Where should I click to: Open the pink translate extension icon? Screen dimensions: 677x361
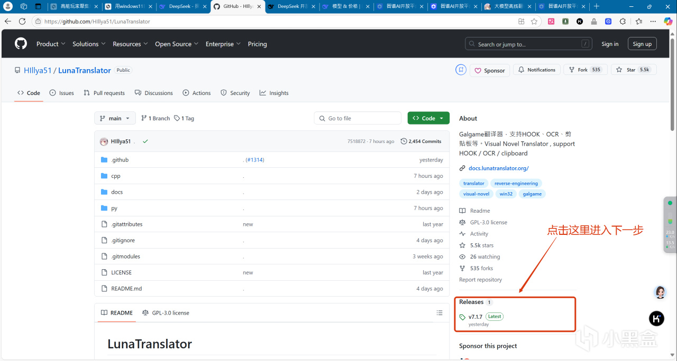[x=551, y=21]
